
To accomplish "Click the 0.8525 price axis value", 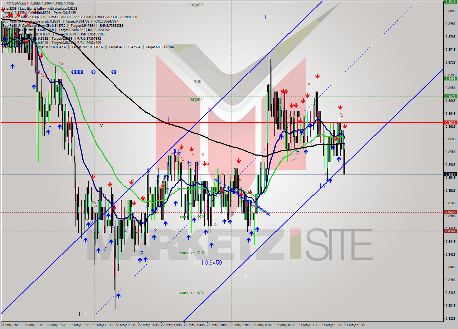I will coord(450,190).
